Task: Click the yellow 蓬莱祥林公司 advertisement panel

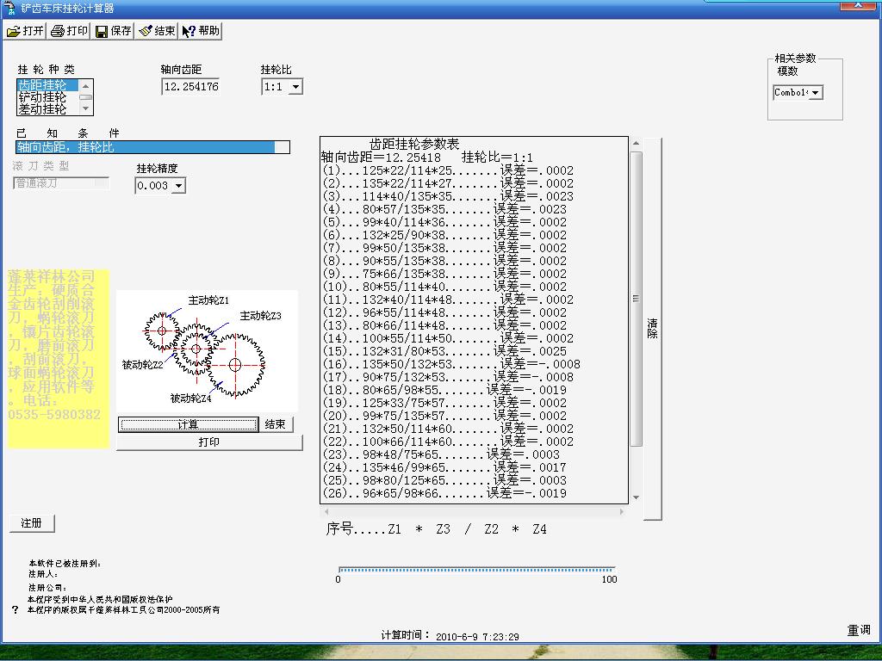Action: 58,359
